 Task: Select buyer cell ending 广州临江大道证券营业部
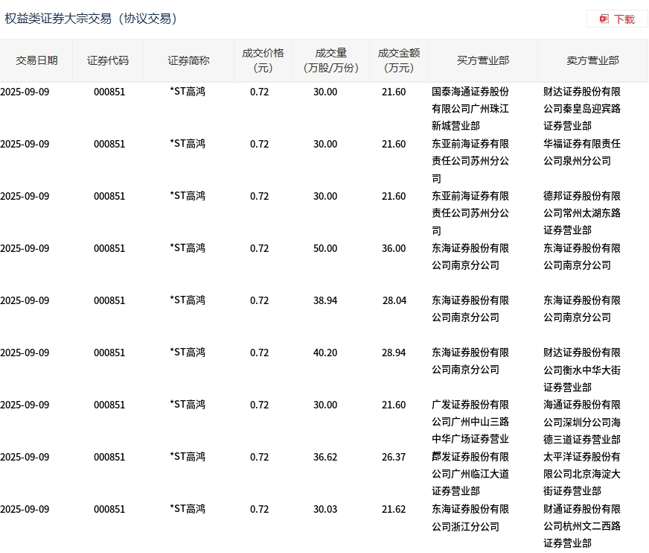[x=470, y=474]
